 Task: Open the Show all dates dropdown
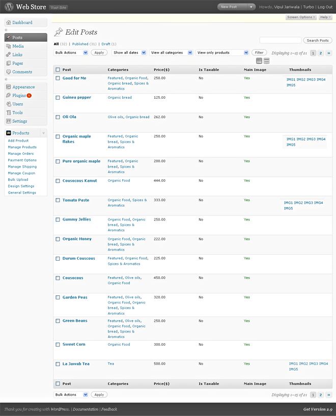pyautogui.click(x=129, y=52)
